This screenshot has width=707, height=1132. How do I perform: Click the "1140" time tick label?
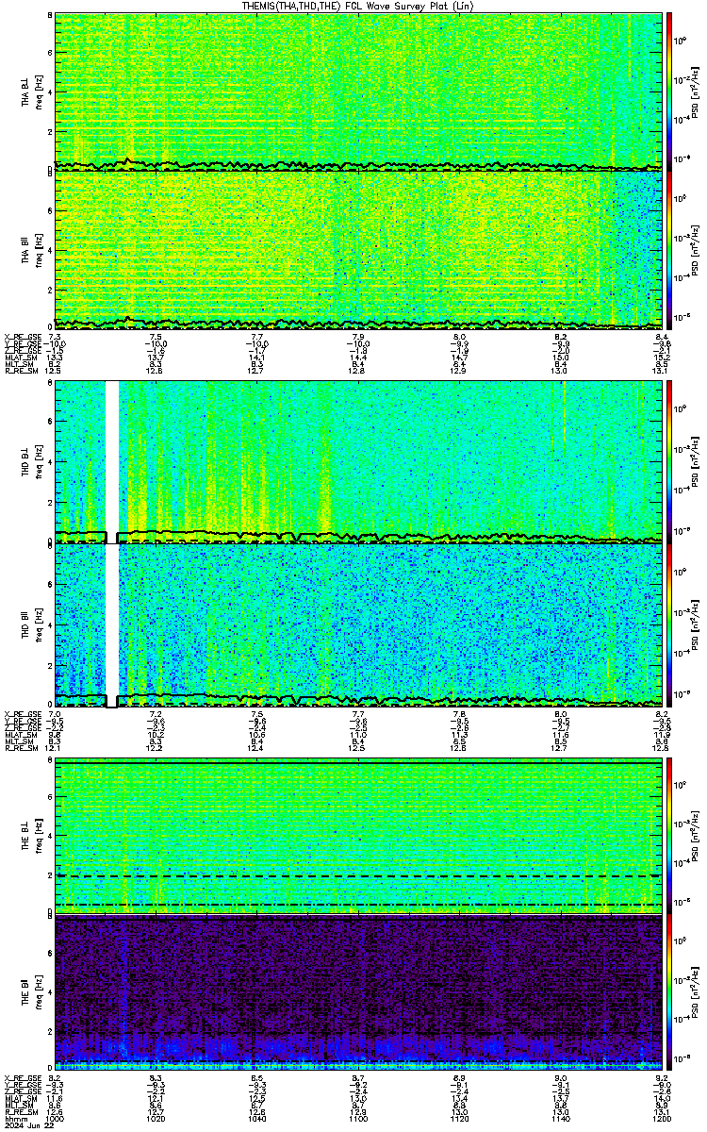point(561,1119)
